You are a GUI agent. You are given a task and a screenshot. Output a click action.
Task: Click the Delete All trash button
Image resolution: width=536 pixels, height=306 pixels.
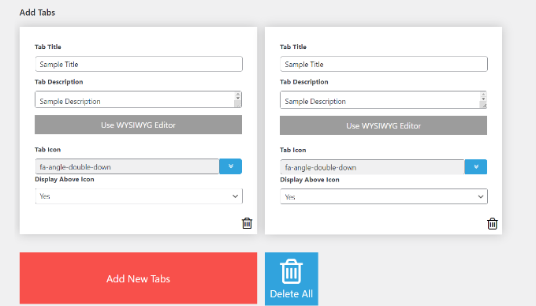292,278
